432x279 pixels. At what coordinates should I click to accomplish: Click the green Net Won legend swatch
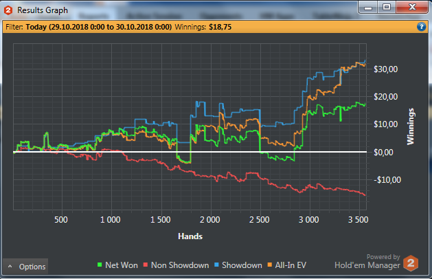click(x=100, y=265)
